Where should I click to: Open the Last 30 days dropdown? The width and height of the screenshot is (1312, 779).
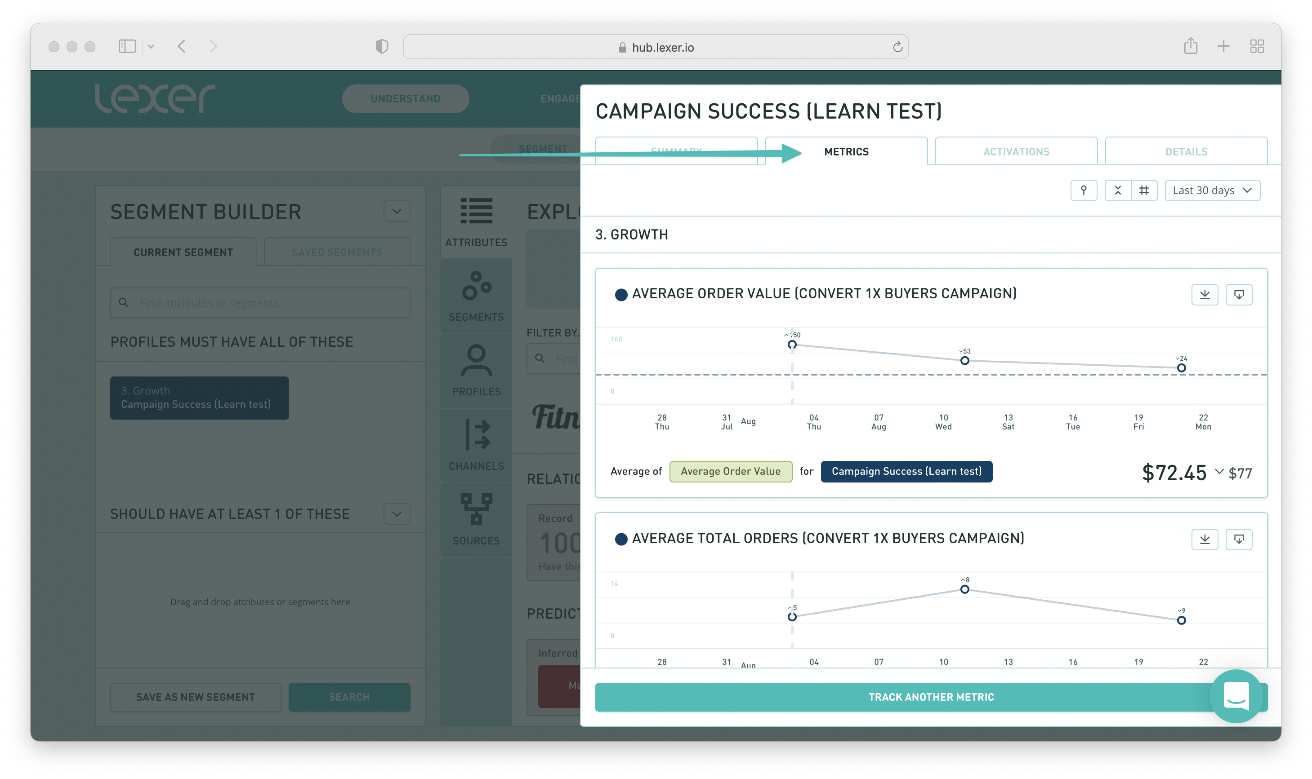click(1212, 190)
